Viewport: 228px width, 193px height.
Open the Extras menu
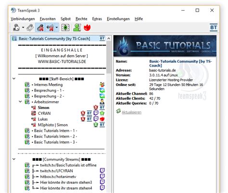coord(97,19)
